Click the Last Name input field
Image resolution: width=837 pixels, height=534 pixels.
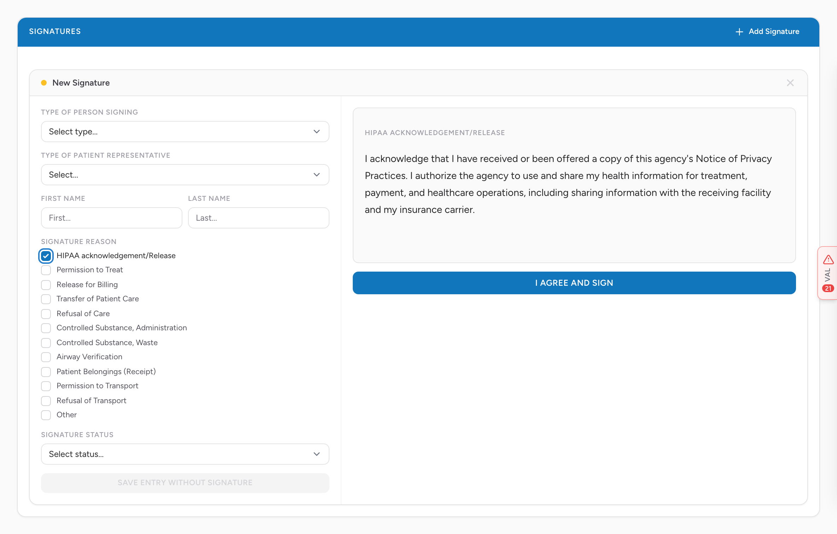(x=259, y=218)
